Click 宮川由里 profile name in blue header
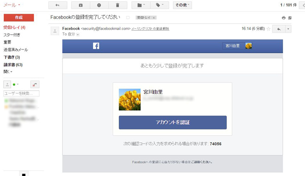Viewport: 305px width, 176px height. coord(233,46)
